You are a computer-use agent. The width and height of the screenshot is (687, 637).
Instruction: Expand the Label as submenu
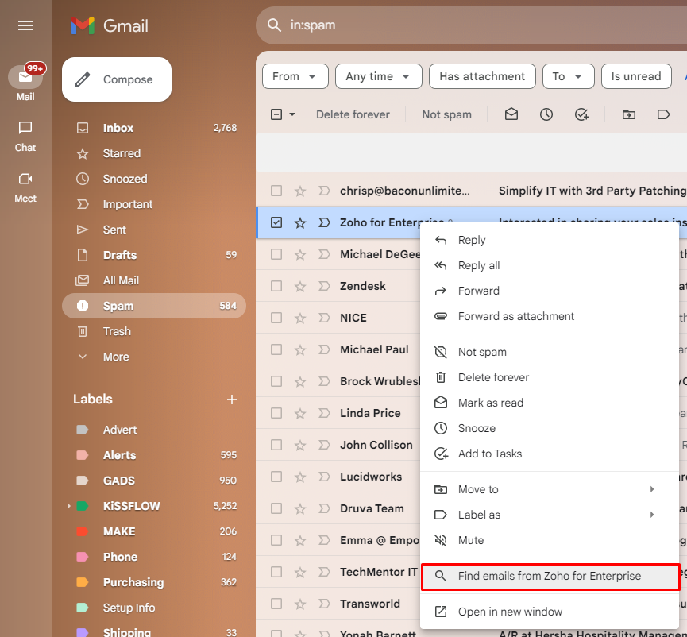550,515
